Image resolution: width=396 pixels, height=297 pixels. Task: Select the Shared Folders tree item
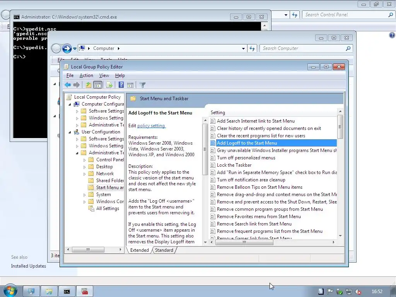click(x=110, y=181)
